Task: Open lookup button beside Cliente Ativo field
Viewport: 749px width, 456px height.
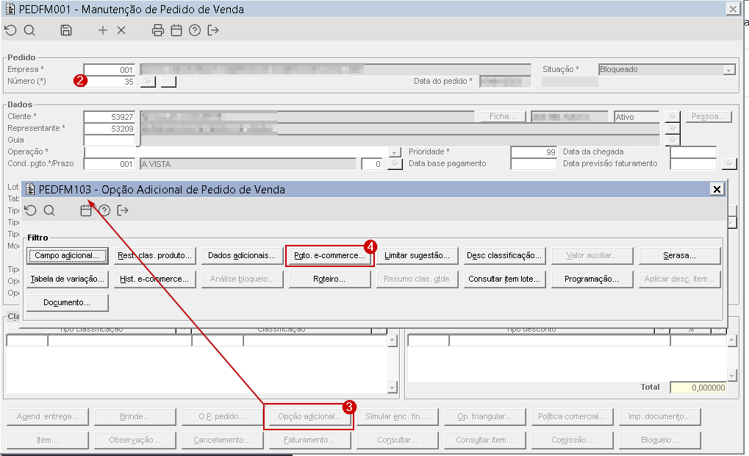Action: [672, 117]
